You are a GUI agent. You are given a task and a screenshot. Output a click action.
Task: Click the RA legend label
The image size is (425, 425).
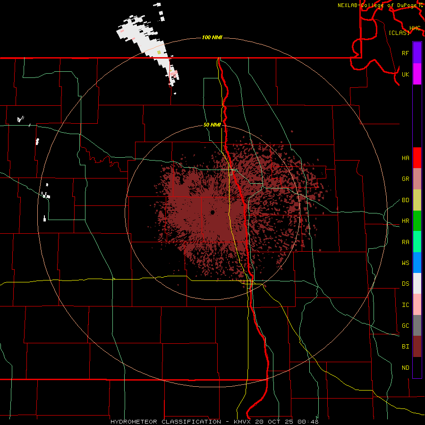pyautogui.click(x=406, y=242)
